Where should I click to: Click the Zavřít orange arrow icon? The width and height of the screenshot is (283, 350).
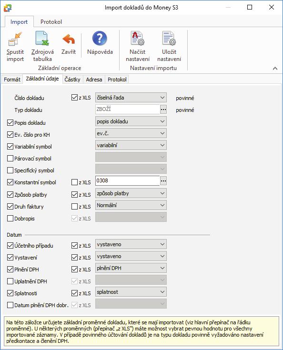click(69, 39)
